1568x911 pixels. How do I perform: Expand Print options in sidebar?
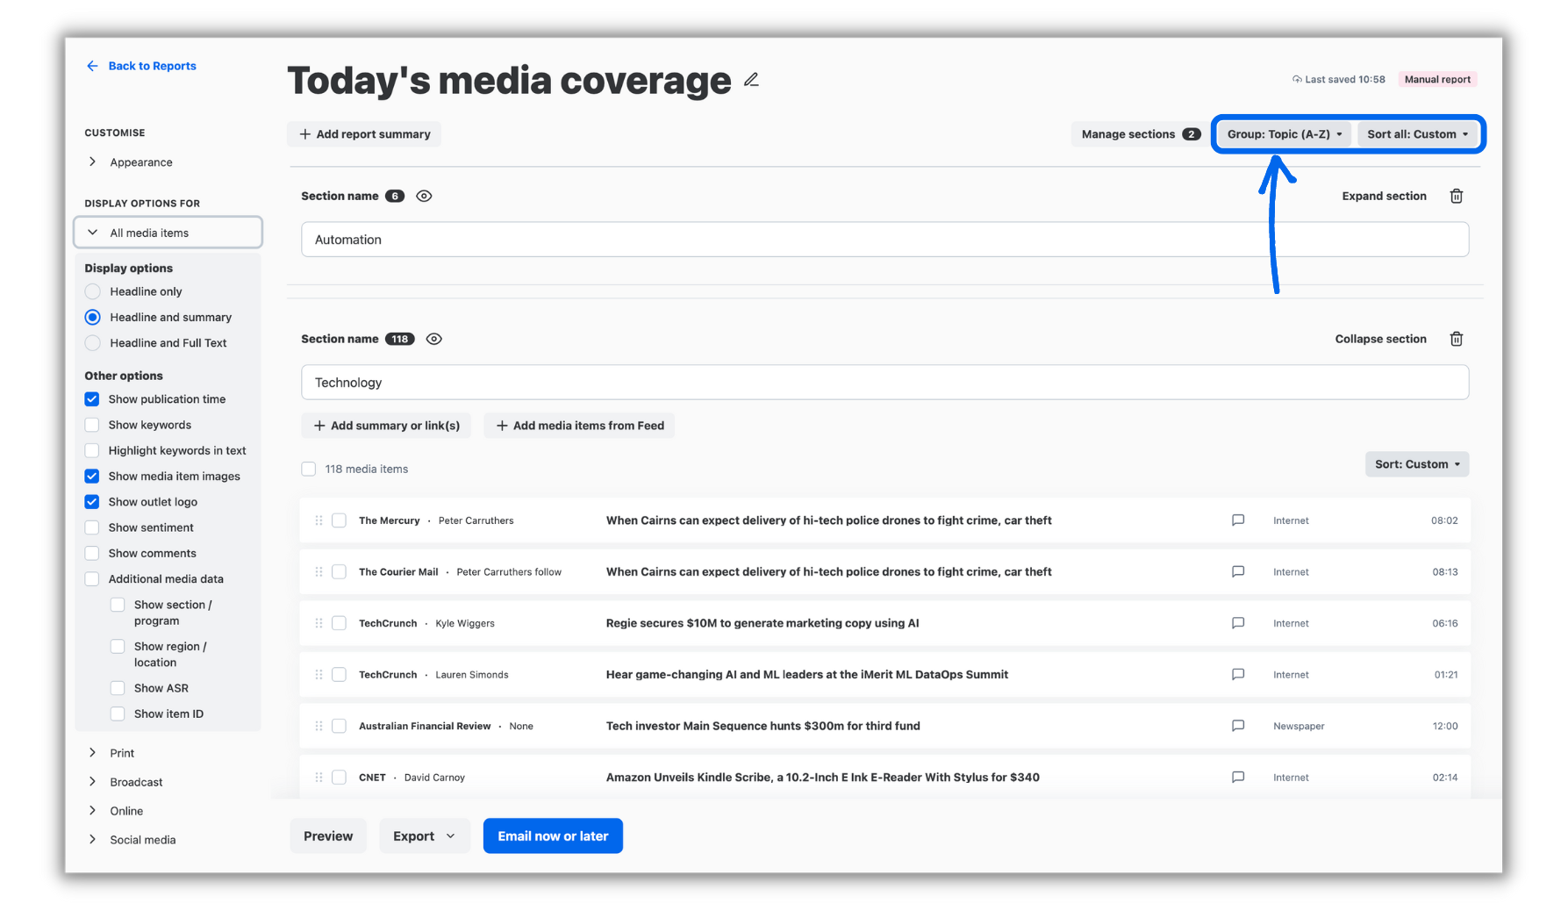tap(112, 753)
